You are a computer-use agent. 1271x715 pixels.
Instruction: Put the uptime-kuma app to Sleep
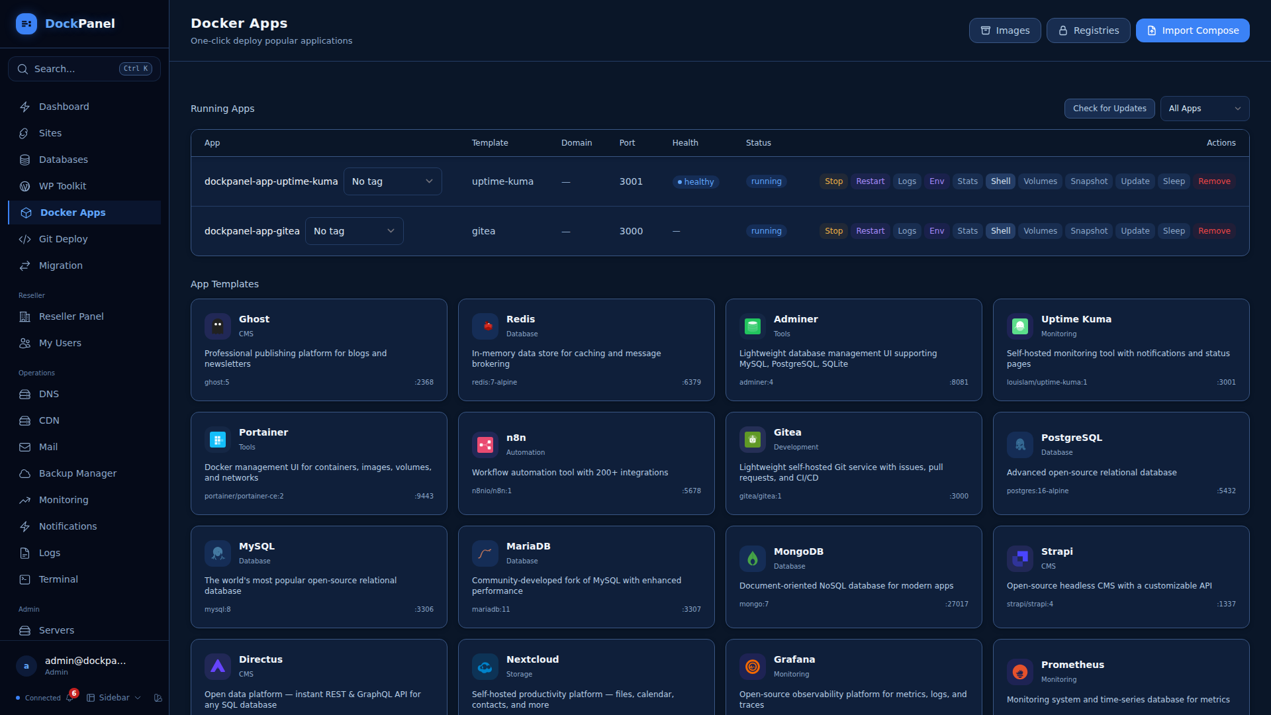point(1174,181)
